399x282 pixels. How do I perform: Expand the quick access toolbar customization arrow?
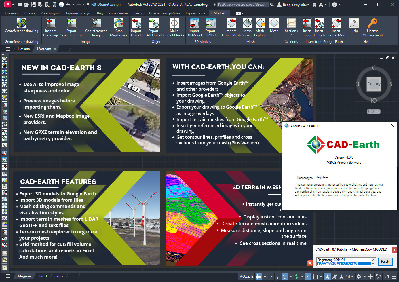tap(88, 5)
